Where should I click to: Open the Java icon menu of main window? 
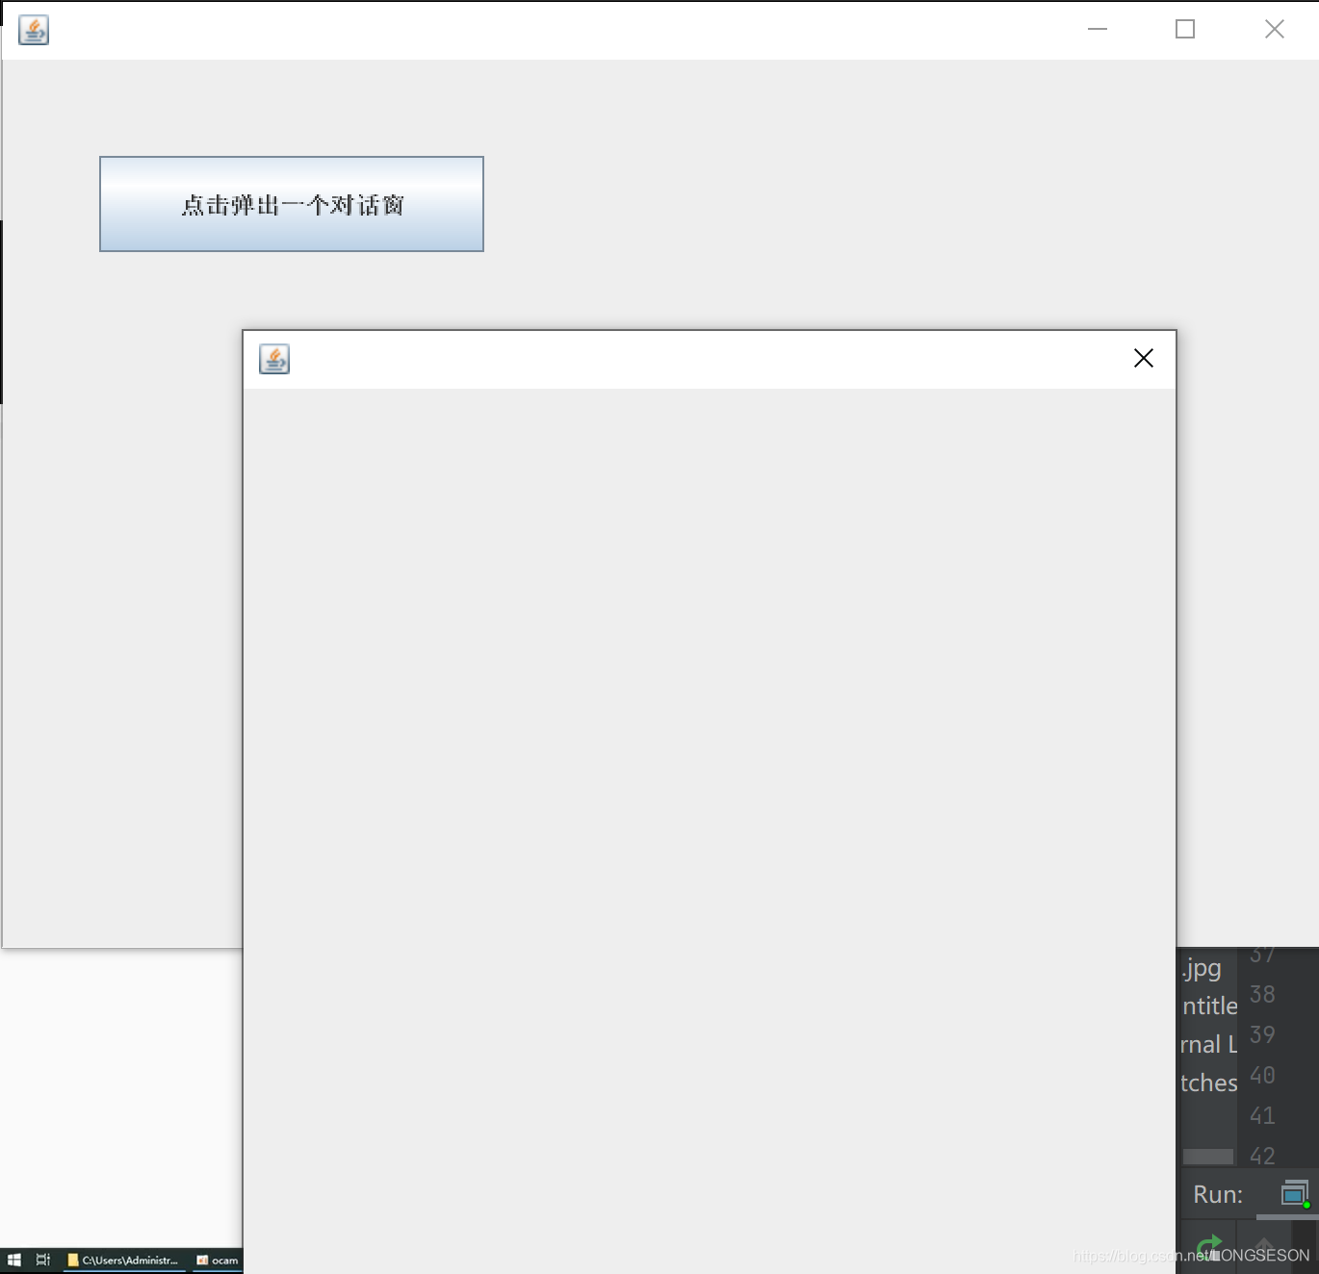tap(34, 30)
